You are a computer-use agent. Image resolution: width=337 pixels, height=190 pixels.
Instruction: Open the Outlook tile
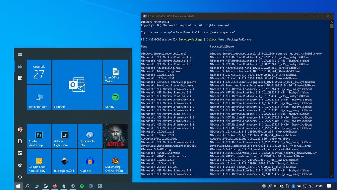tap(77, 84)
